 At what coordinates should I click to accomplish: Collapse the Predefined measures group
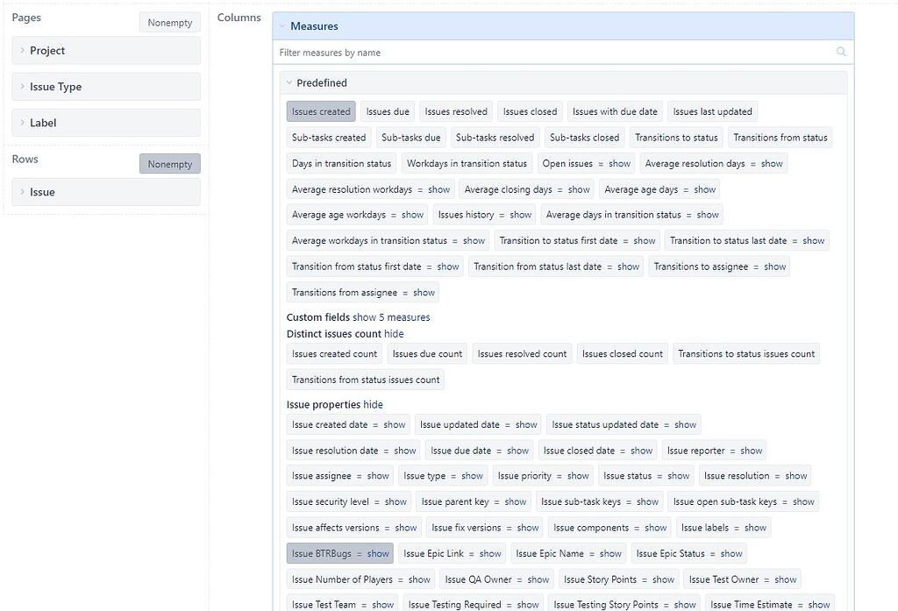point(289,82)
